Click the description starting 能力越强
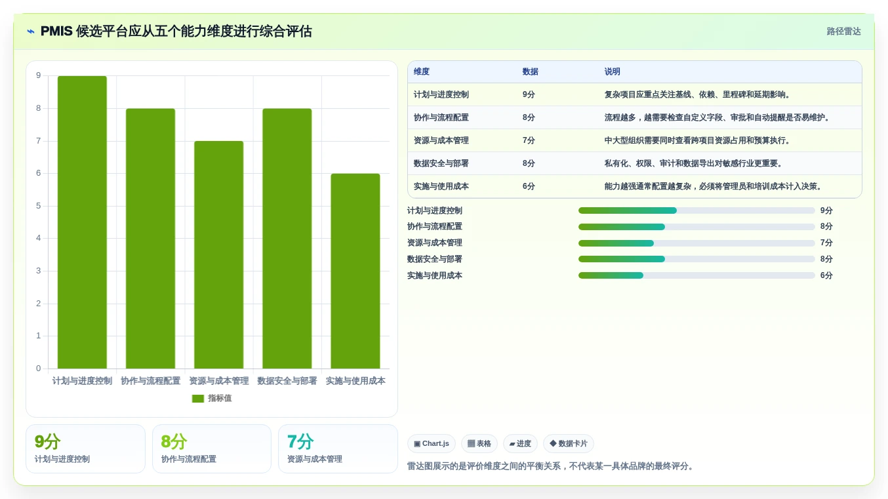The image size is (888, 499). pyautogui.click(x=714, y=186)
